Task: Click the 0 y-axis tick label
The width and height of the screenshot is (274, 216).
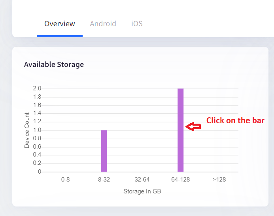Action: 40,172
